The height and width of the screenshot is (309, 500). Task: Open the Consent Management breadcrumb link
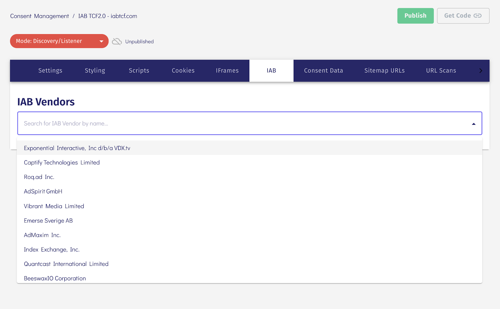point(39,16)
